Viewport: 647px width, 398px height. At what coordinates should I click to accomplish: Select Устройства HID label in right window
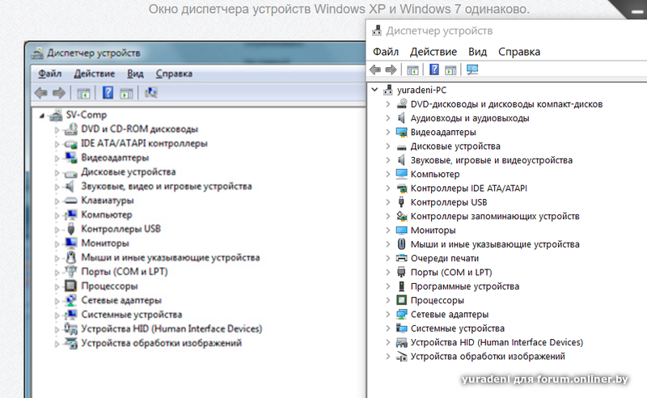(497, 342)
